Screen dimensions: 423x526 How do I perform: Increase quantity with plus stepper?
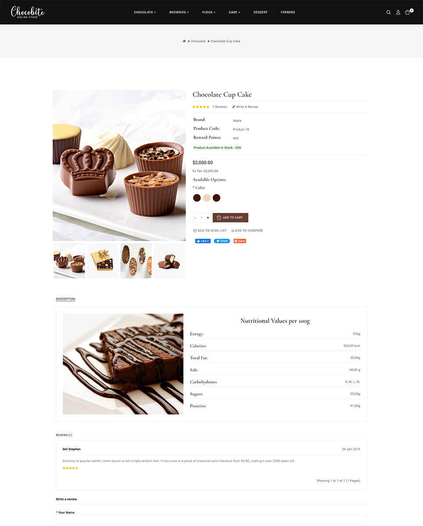pos(208,218)
